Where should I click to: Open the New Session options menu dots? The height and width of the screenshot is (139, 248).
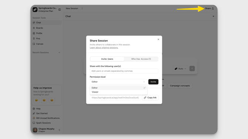pyautogui.click(x=82, y=9)
